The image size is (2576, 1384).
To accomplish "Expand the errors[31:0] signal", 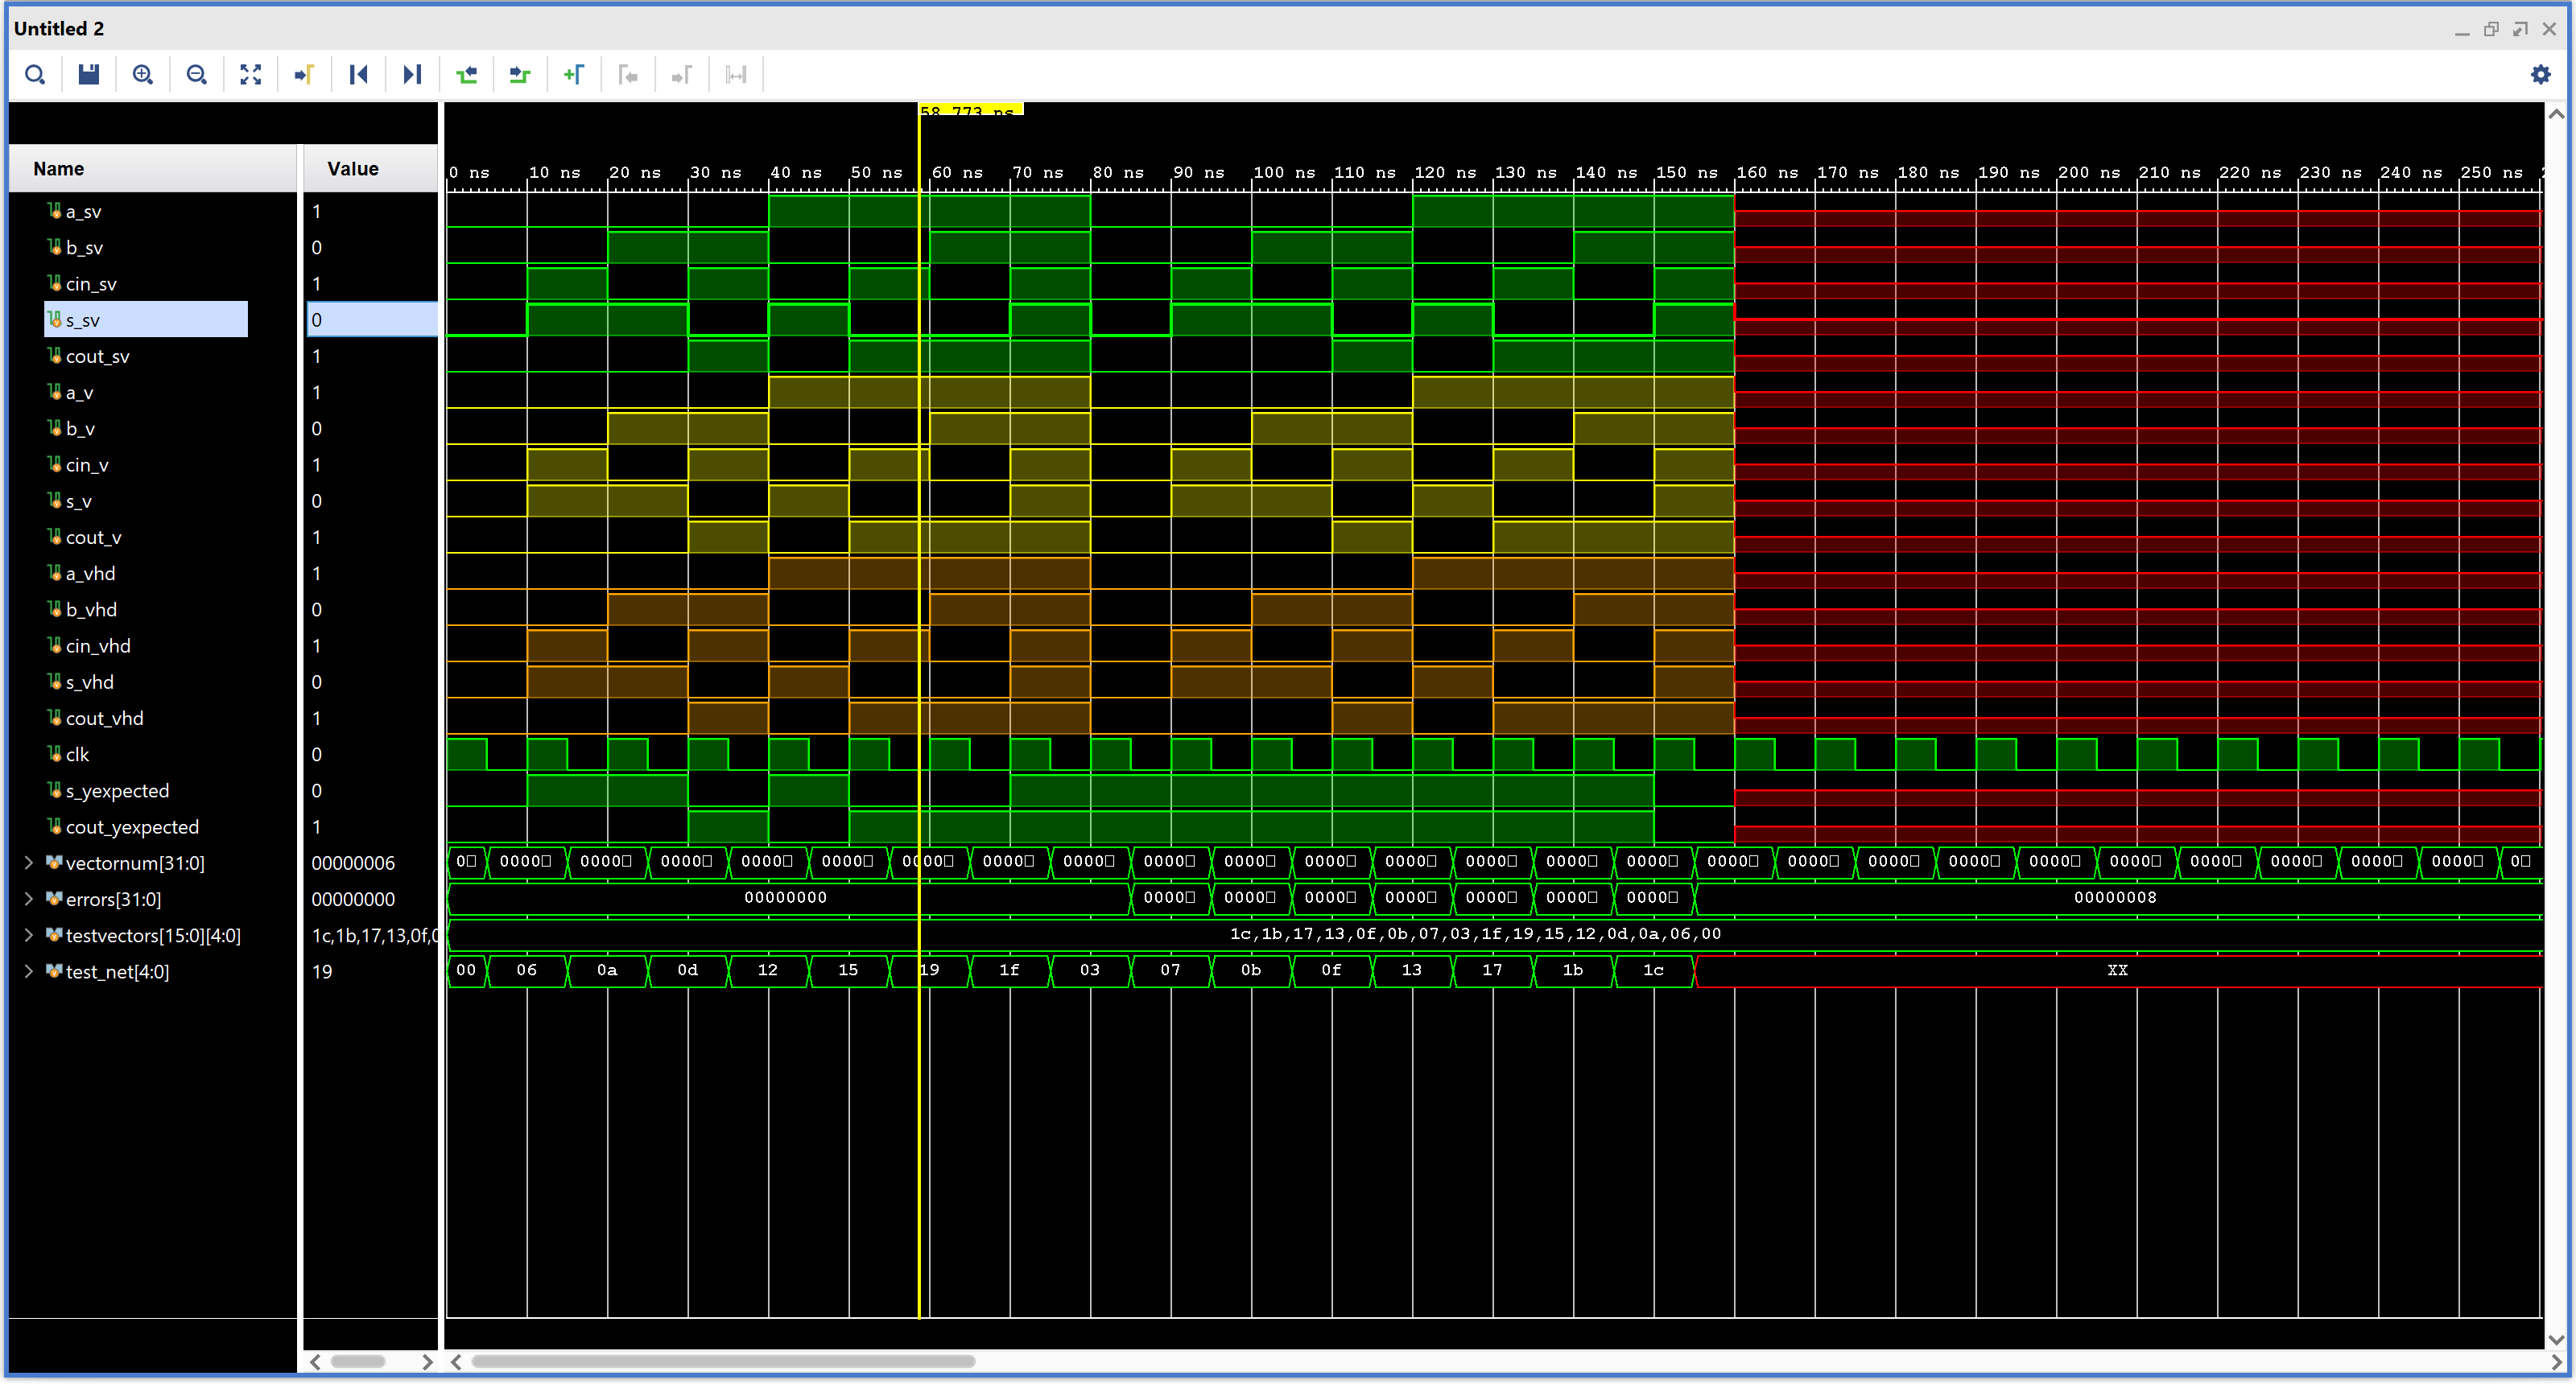I will click(28, 900).
